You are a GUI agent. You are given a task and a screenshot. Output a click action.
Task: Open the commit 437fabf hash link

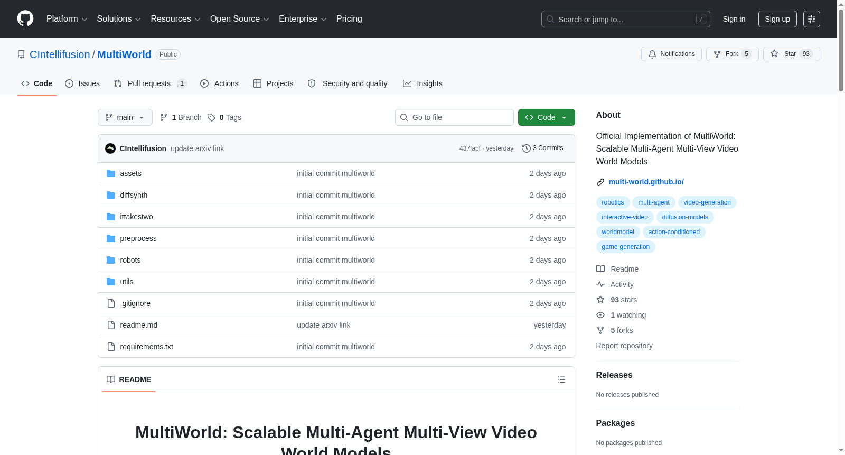(x=470, y=148)
